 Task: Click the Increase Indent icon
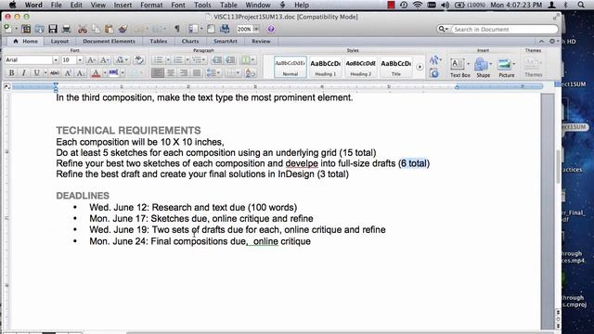(230, 59)
